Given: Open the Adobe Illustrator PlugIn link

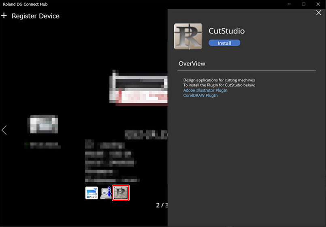Looking at the screenshot, I should 205,90.
